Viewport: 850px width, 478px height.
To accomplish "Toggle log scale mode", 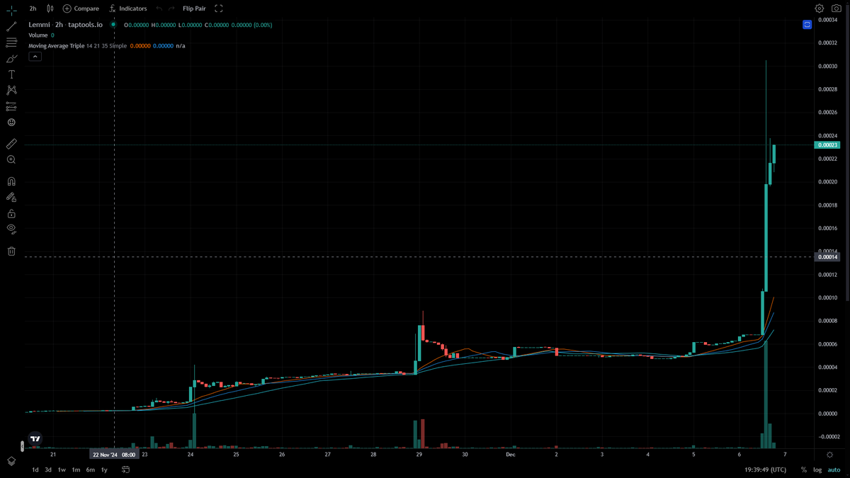I will (x=817, y=470).
